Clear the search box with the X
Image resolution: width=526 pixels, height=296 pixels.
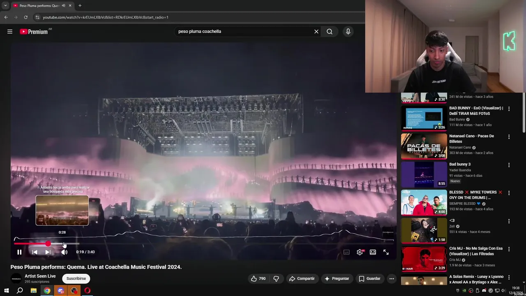coord(316,32)
